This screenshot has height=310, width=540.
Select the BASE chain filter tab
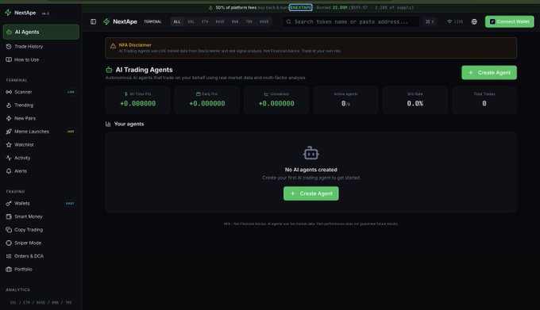pos(220,21)
